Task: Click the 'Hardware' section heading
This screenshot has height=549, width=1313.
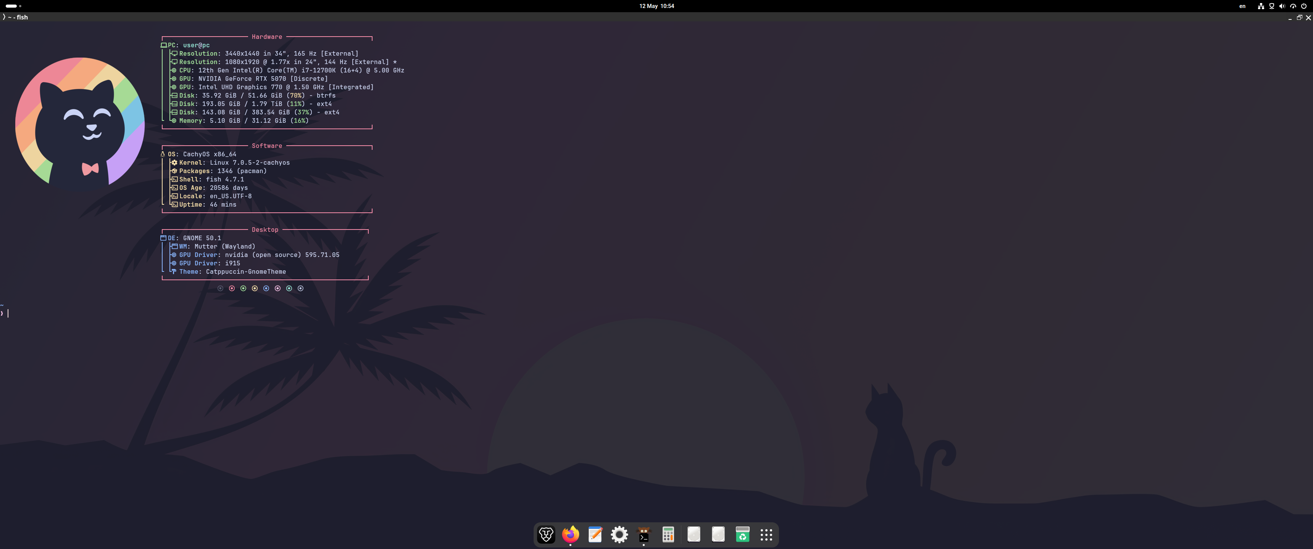Action: [266, 37]
